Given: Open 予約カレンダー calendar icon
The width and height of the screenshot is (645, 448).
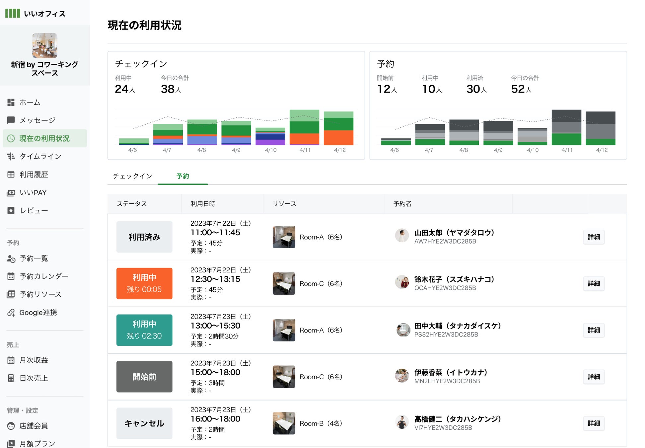Looking at the screenshot, I should (x=11, y=276).
